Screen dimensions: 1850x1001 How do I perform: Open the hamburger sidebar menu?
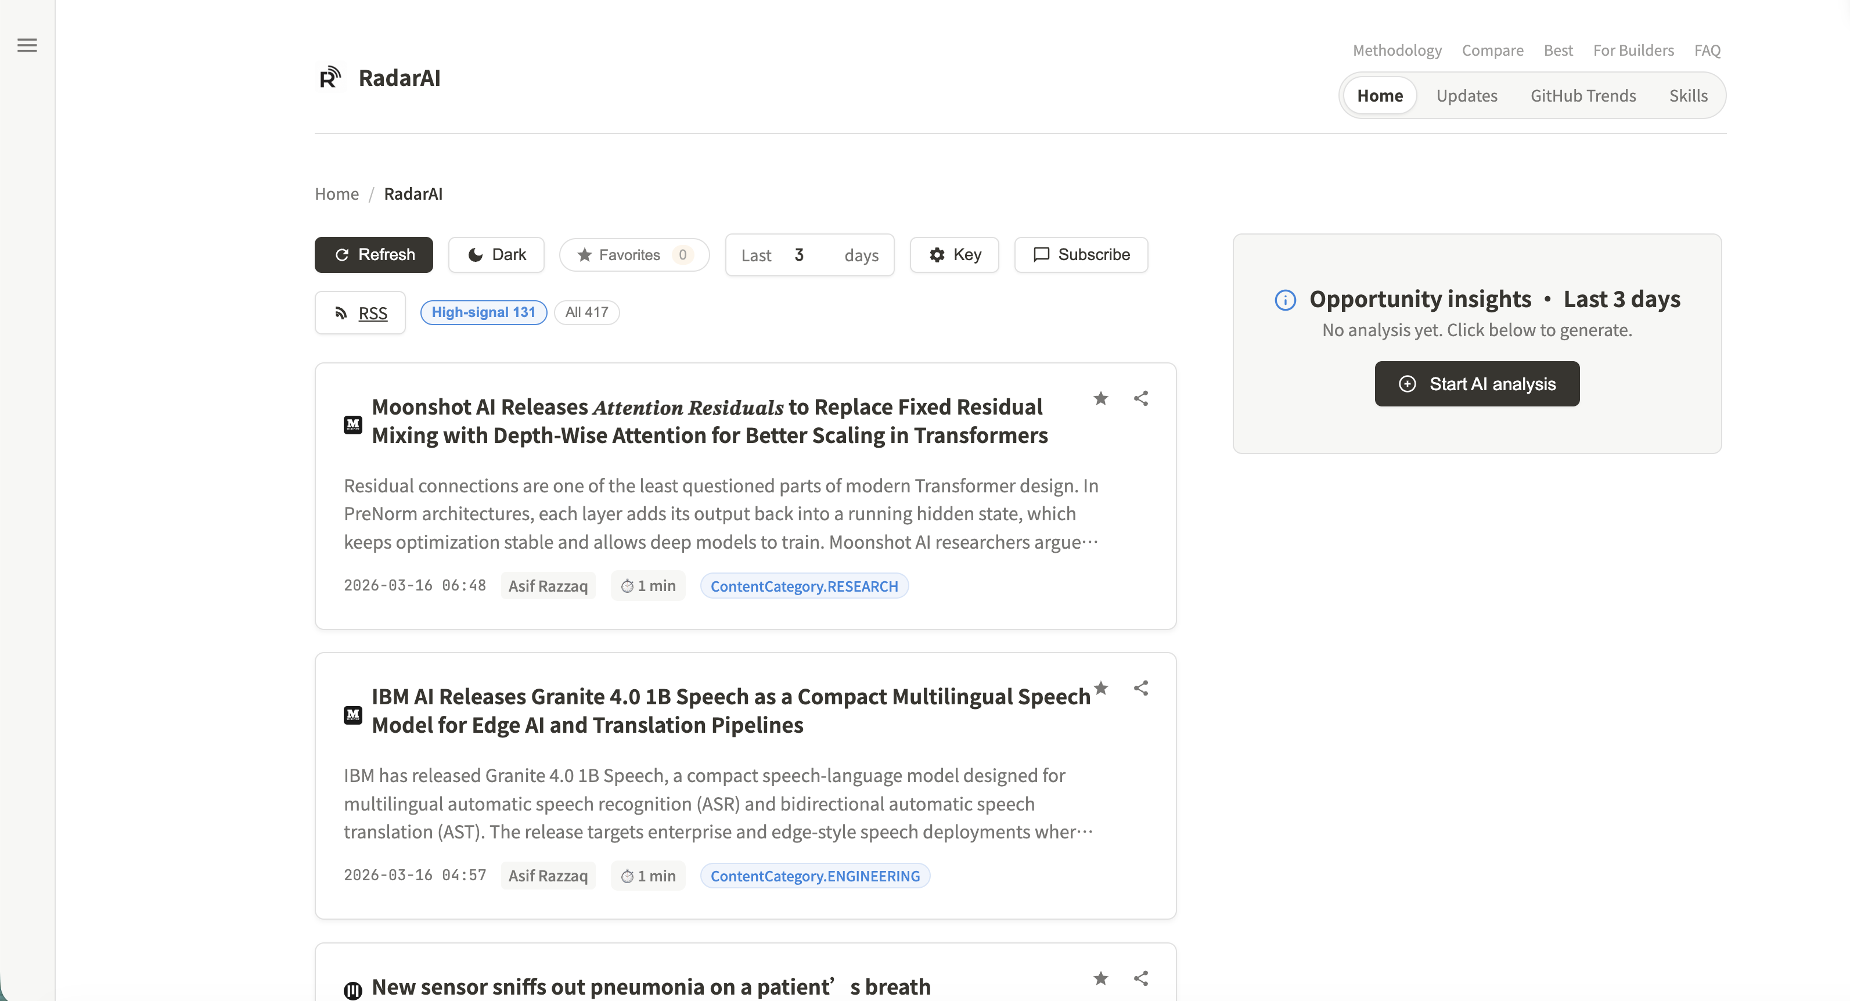[27, 45]
